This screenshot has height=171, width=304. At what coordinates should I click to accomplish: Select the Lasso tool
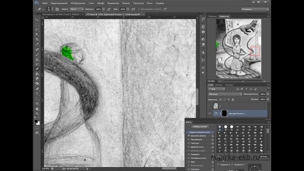(x=37, y=30)
